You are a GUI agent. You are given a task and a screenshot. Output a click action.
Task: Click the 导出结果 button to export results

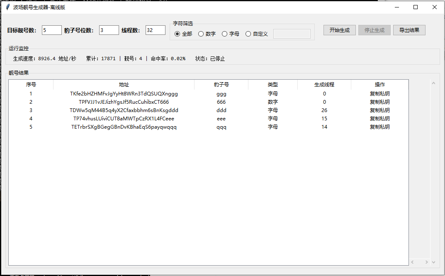409,30
